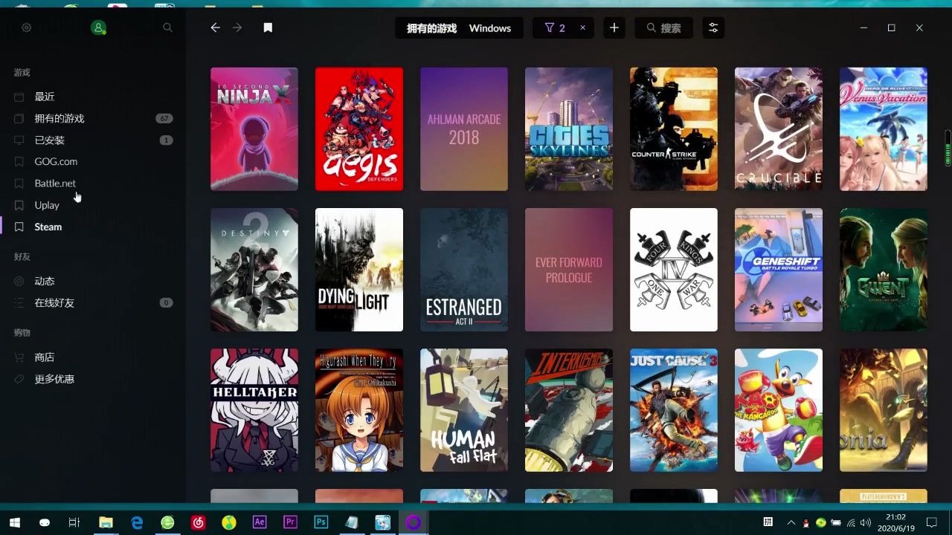Open the filter funnel showing 2
This screenshot has height=535, width=952.
(555, 27)
